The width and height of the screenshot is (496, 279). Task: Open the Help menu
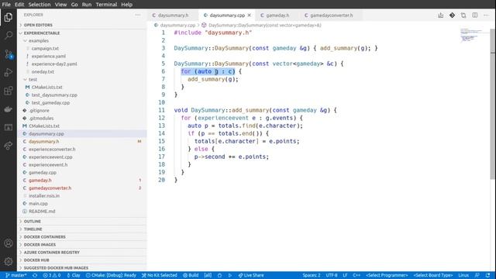(x=126, y=5)
